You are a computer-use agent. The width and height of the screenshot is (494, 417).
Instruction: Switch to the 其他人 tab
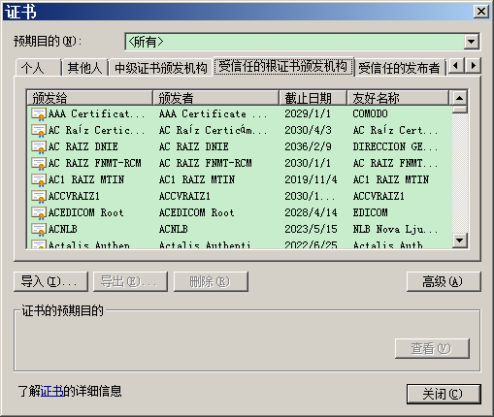[x=84, y=68]
